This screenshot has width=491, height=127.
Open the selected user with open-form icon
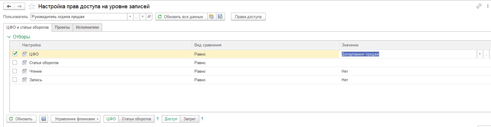coord(149,17)
